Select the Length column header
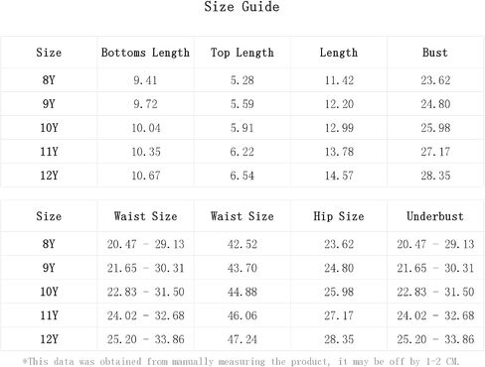485x367 pixels. pos(339,53)
